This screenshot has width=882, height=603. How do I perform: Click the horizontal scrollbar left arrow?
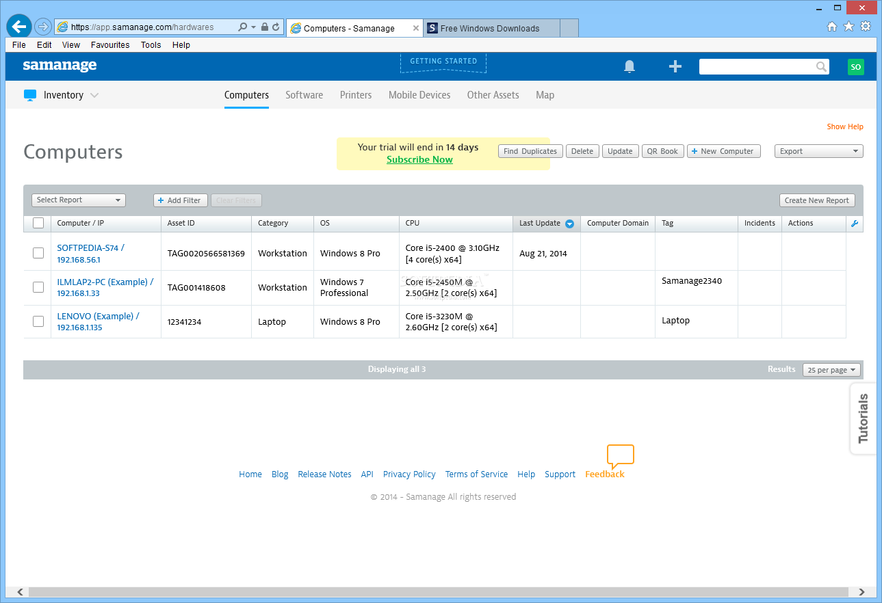(x=21, y=592)
